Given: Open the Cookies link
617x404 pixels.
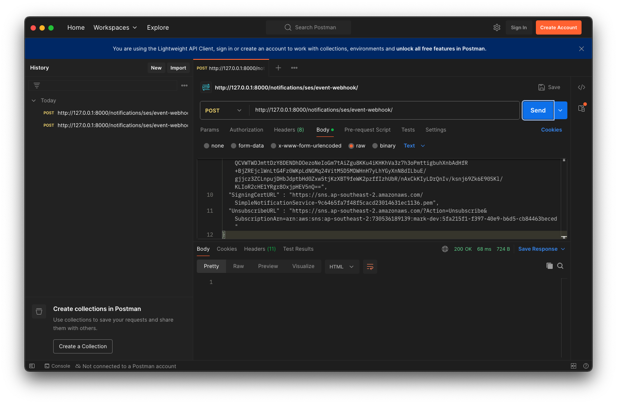Looking at the screenshot, I should (551, 130).
